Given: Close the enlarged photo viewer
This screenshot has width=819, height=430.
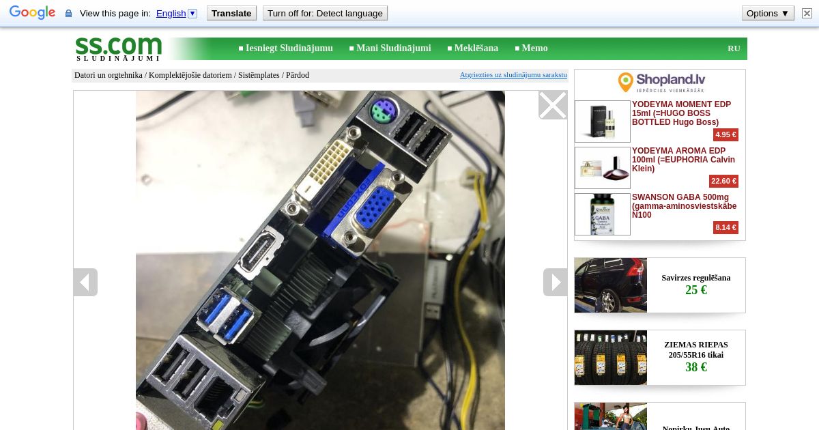Looking at the screenshot, I should pos(553,105).
